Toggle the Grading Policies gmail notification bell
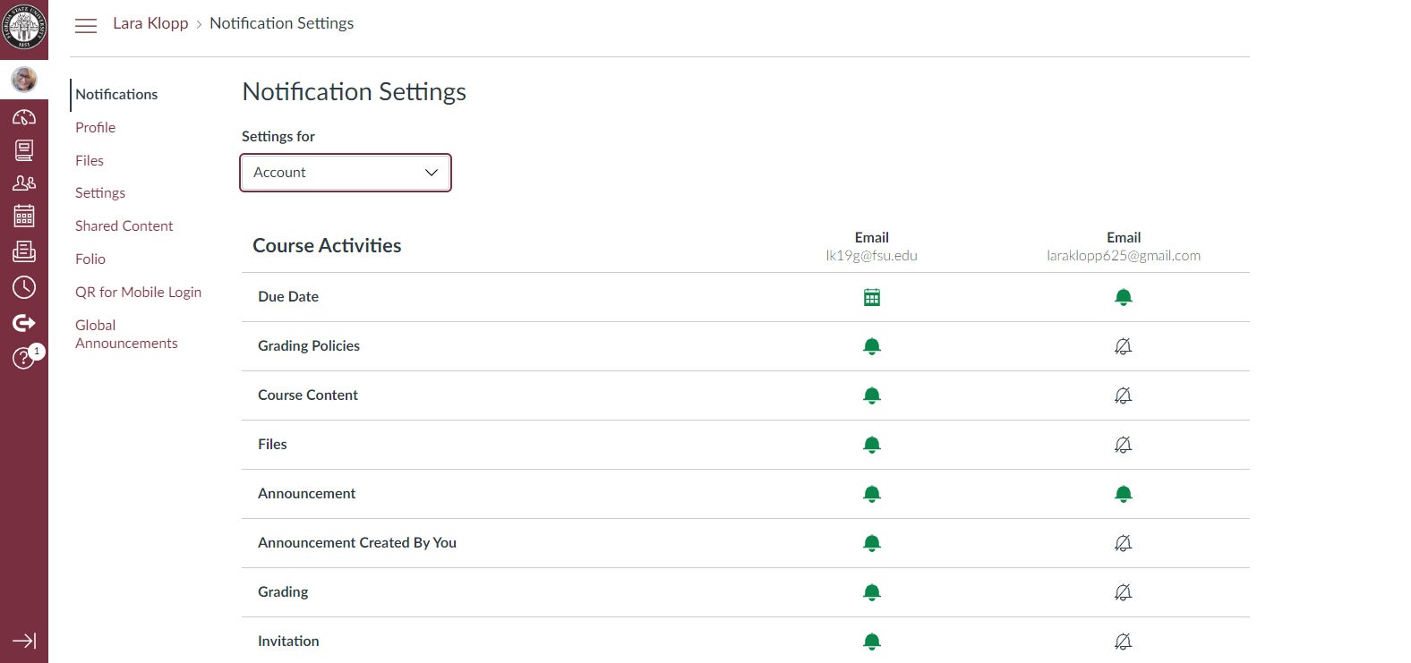 click(1123, 346)
